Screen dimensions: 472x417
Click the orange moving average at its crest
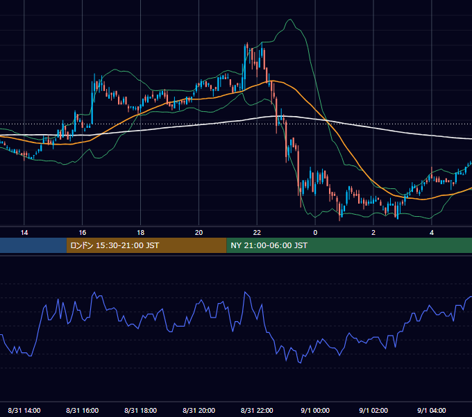pos(272,81)
